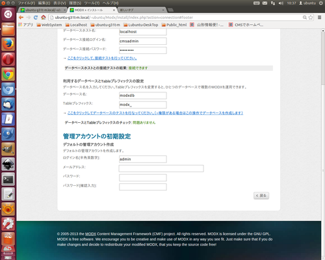Open the 山形情報便 bookmark

pyautogui.click(x=207, y=25)
